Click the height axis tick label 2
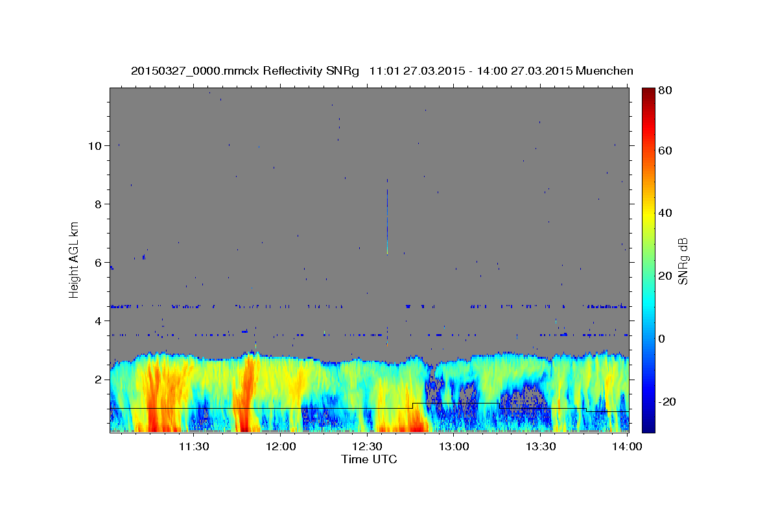 click(97, 380)
